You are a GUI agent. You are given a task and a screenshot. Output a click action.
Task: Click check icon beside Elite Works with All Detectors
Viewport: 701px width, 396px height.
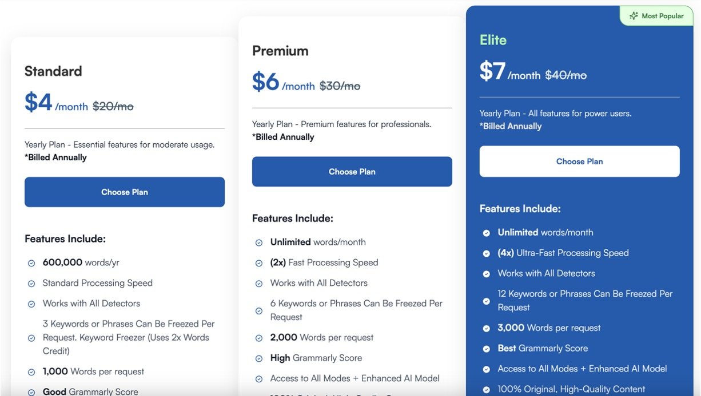(x=487, y=274)
